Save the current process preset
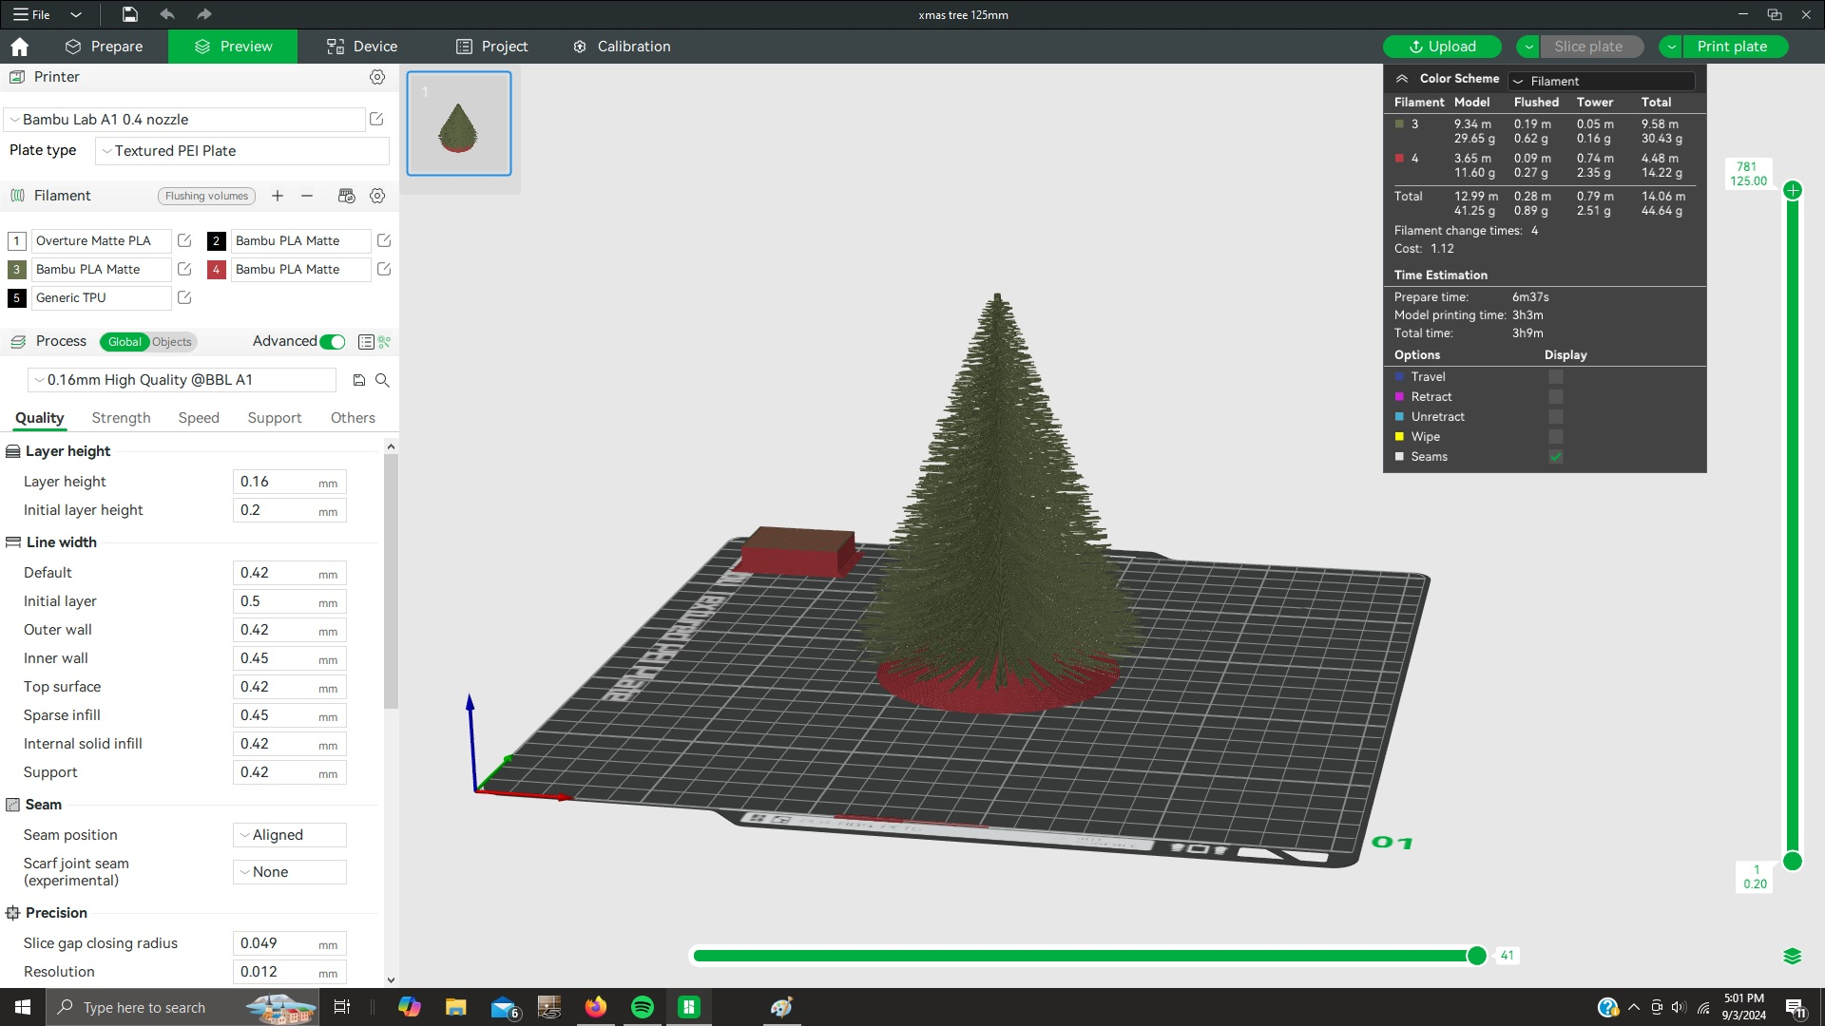The height and width of the screenshot is (1026, 1825). tap(358, 379)
